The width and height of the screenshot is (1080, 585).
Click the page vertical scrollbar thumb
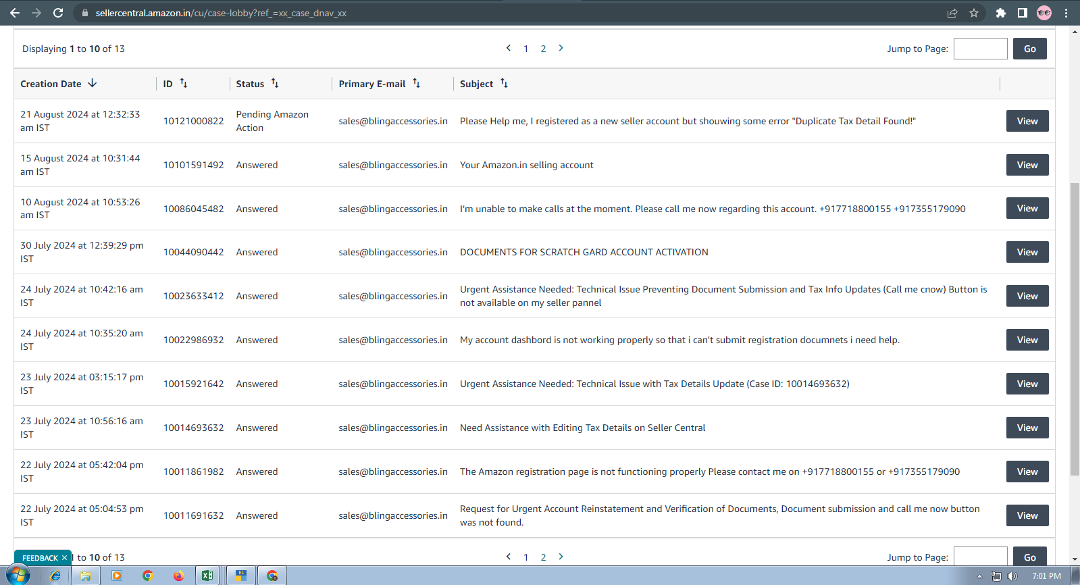[x=1075, y=329]
